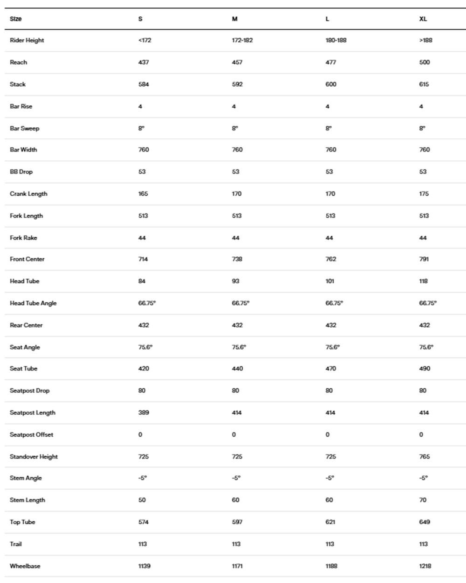Select the 172-182 rider height cell
This screenshot has width=466, height=583.
242,41
